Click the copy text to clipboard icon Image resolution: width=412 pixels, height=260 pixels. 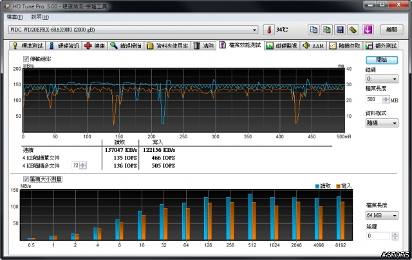(x=314, y=30)
